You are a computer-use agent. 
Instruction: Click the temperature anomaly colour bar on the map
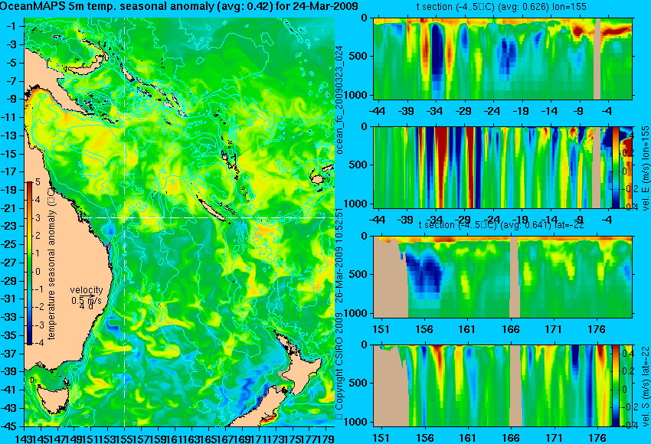29,263
